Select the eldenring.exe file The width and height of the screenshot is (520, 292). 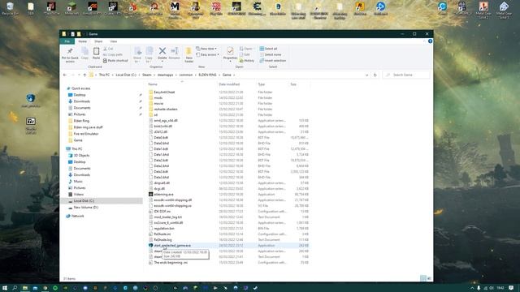163,195
